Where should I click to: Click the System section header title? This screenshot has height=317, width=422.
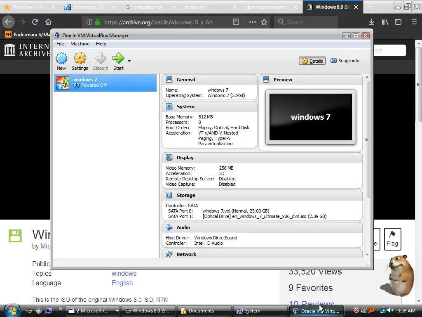click(185, 106)
